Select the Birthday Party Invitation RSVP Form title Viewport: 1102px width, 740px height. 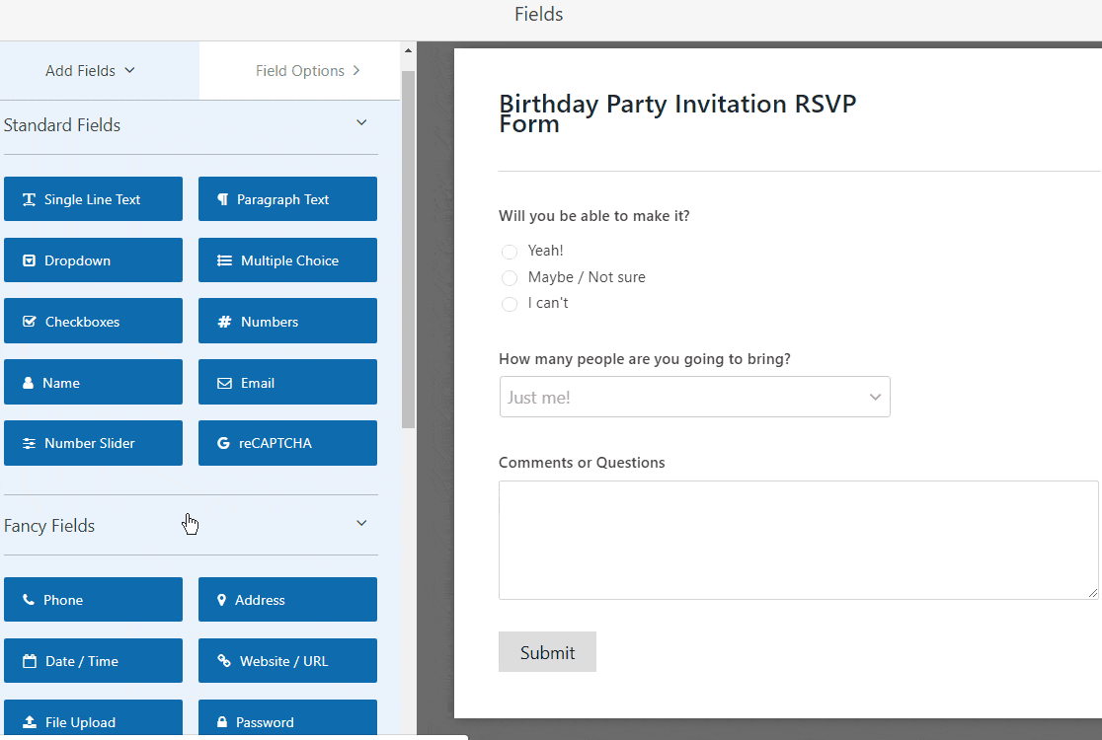677,113
